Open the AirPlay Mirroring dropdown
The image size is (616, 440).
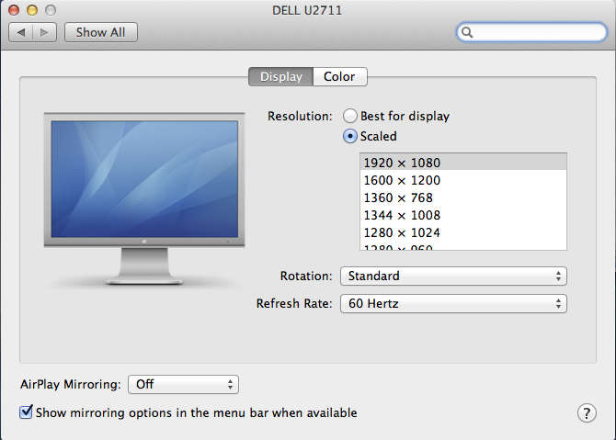[x=184, y=384]
